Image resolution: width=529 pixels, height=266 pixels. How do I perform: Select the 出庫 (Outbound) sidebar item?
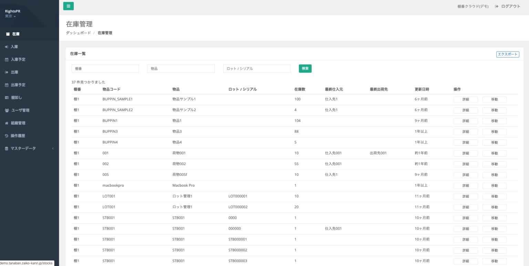click(14, 72)
